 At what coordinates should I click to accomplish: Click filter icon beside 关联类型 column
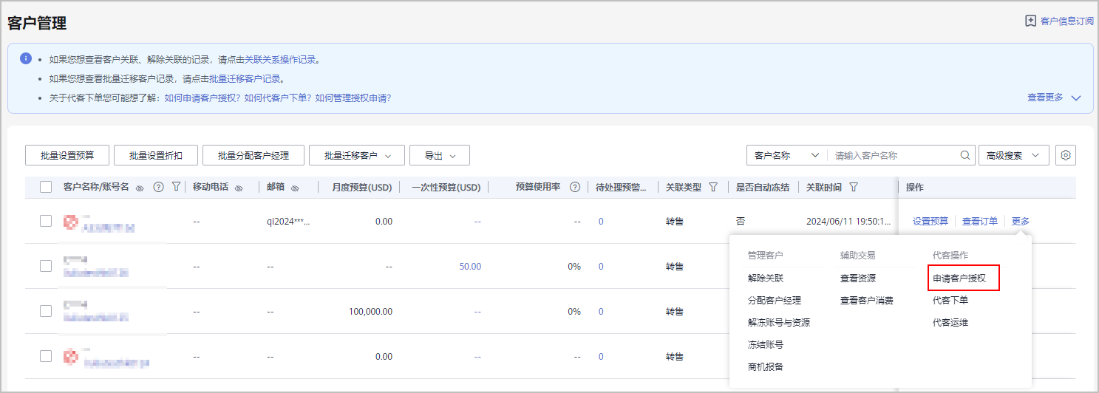pos(713,188)
